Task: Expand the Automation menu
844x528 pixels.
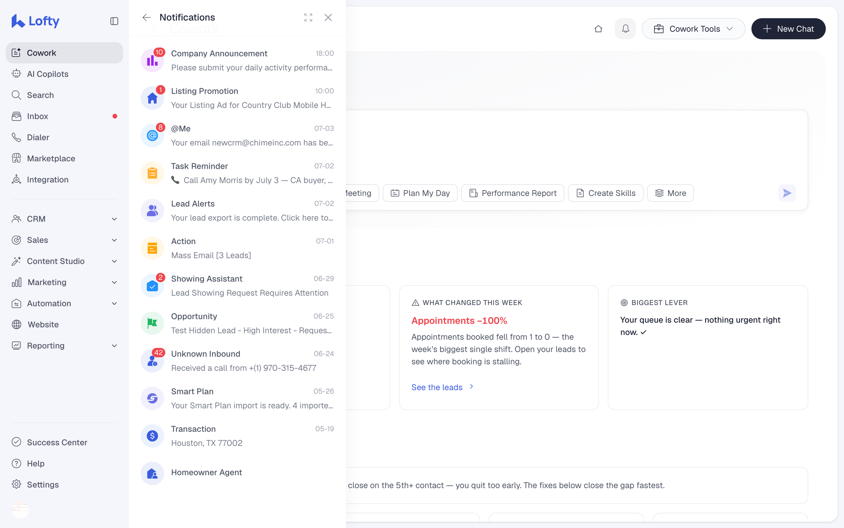Action: [x=64, y=304]
